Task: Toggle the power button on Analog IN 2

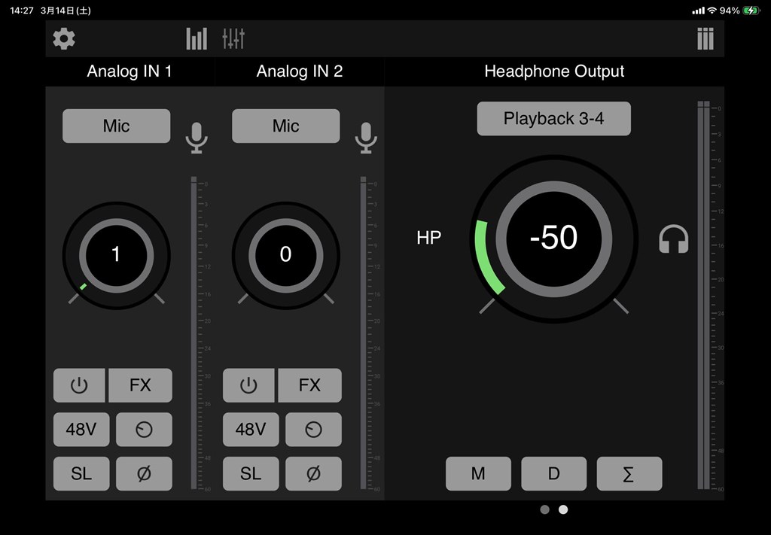Action: coord(248,385)
